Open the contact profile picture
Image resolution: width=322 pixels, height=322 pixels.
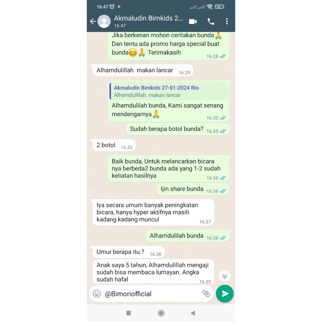tap(104, 21)
